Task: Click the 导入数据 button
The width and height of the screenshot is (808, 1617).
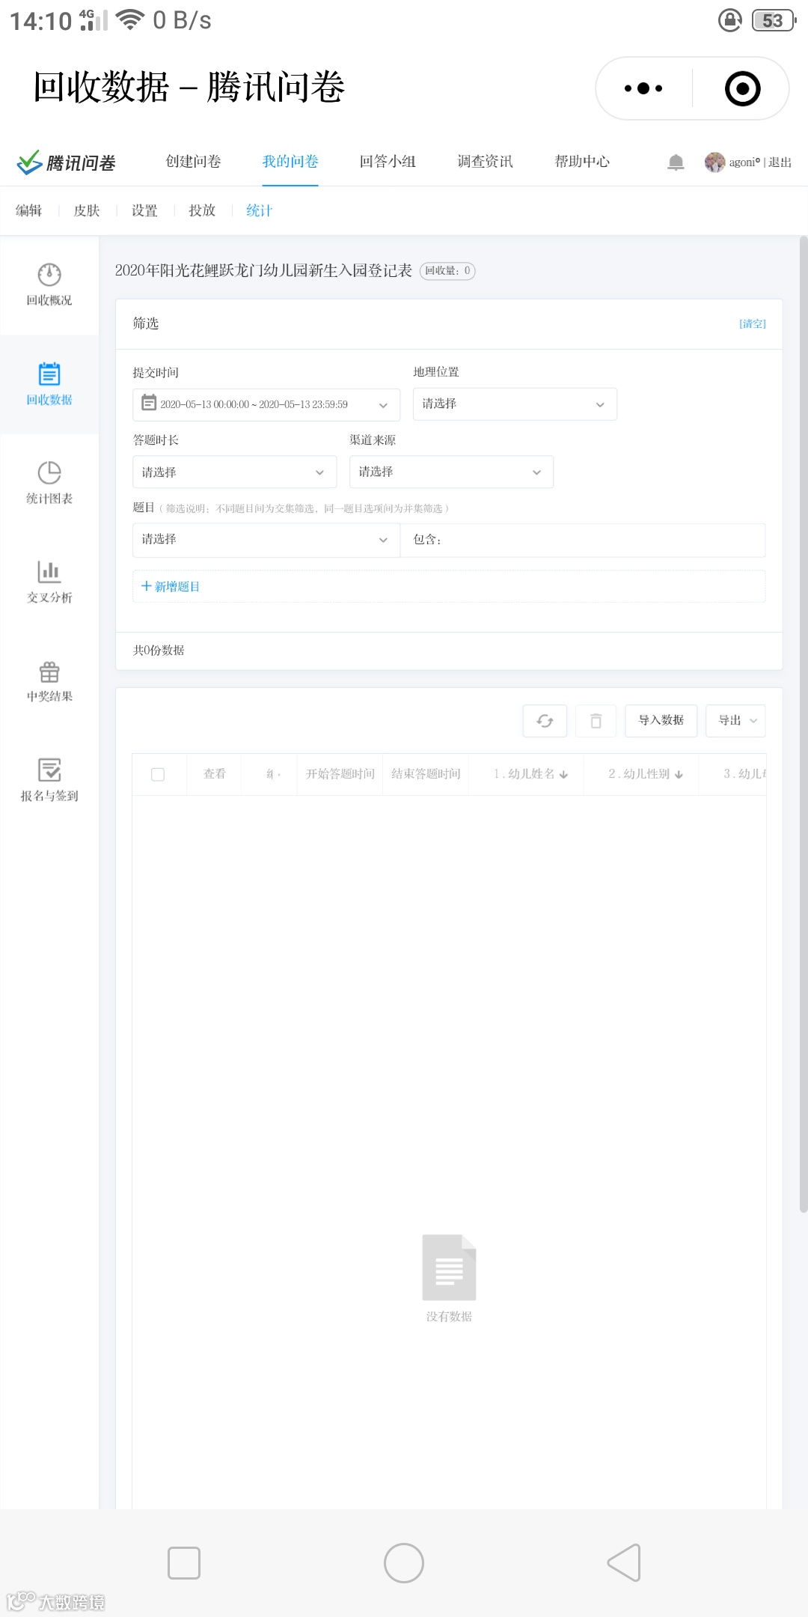Action: click(661, 721)
